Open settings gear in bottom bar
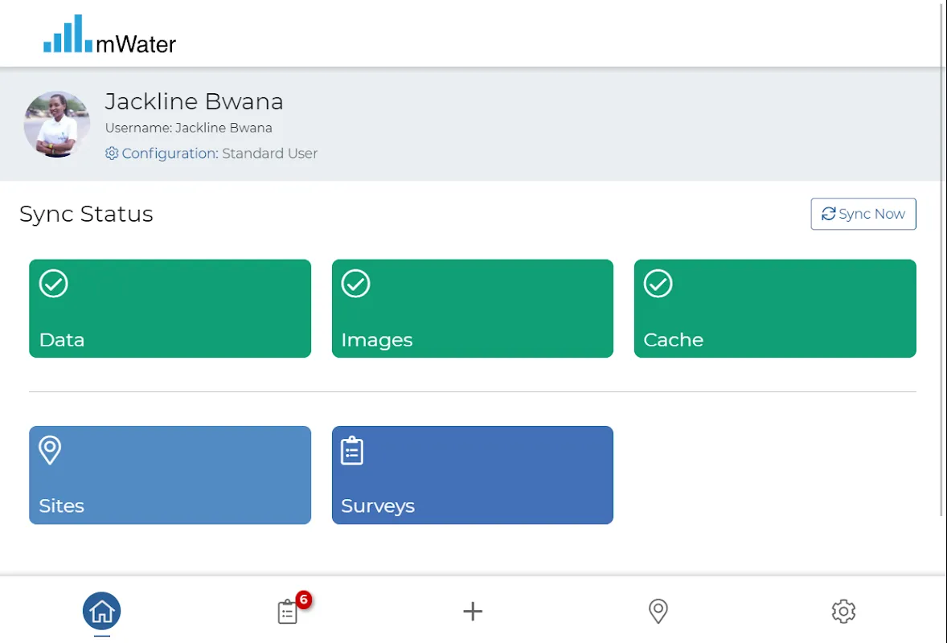The width and height of the screenshot is (947, 643). click(843, 612)
